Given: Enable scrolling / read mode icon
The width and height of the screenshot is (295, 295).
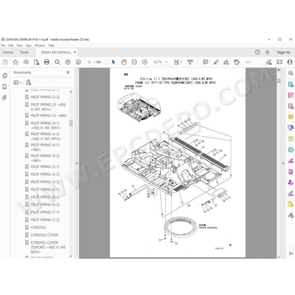Looking at the screenshot, I should [x=190, y=62].
